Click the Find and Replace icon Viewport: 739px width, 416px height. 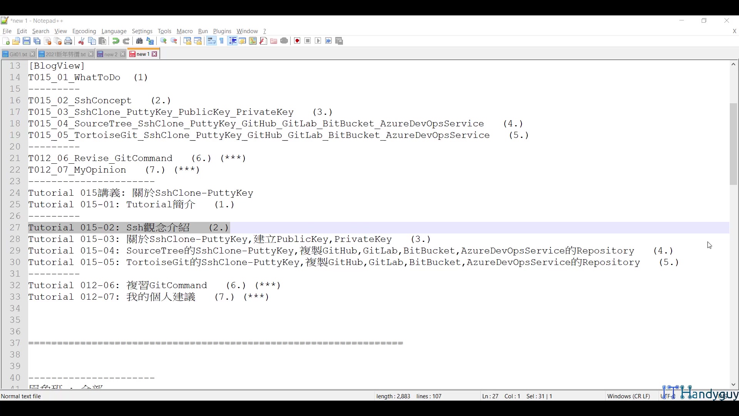(x=150, y=41)
